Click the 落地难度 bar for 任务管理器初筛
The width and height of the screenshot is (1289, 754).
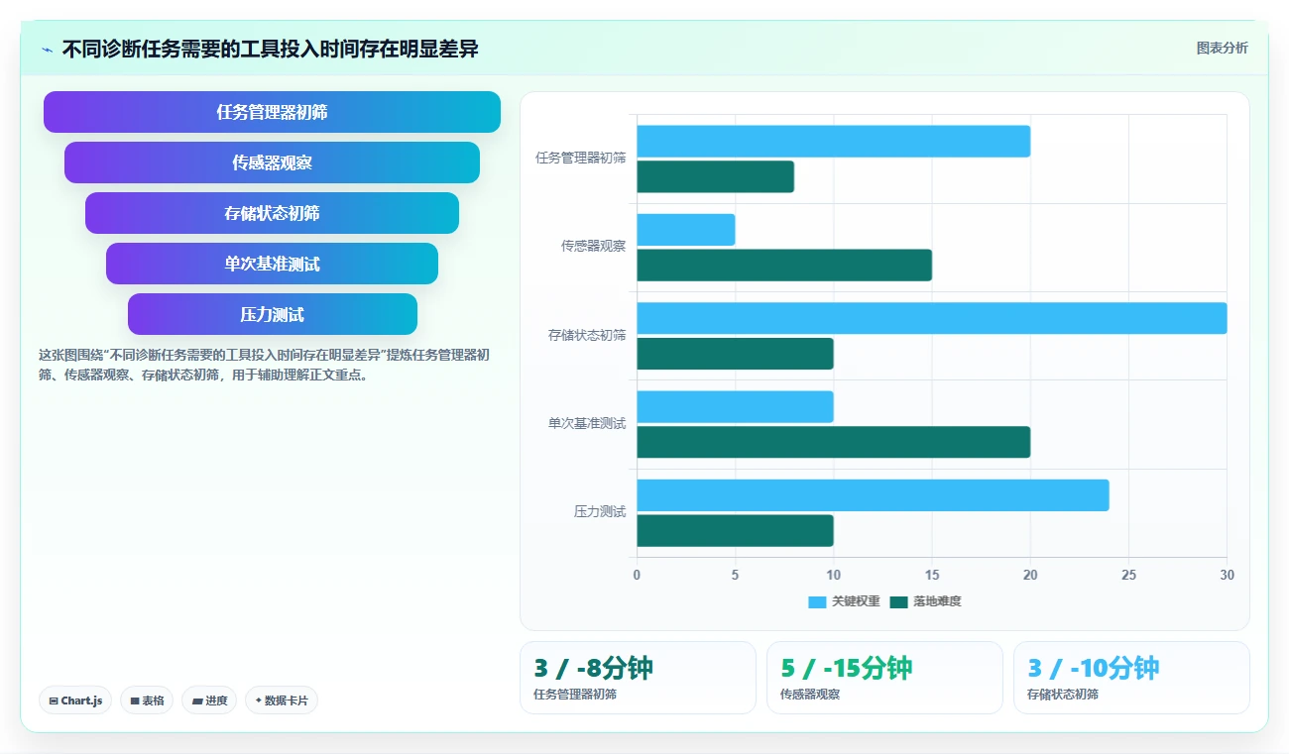pos(715,176)
